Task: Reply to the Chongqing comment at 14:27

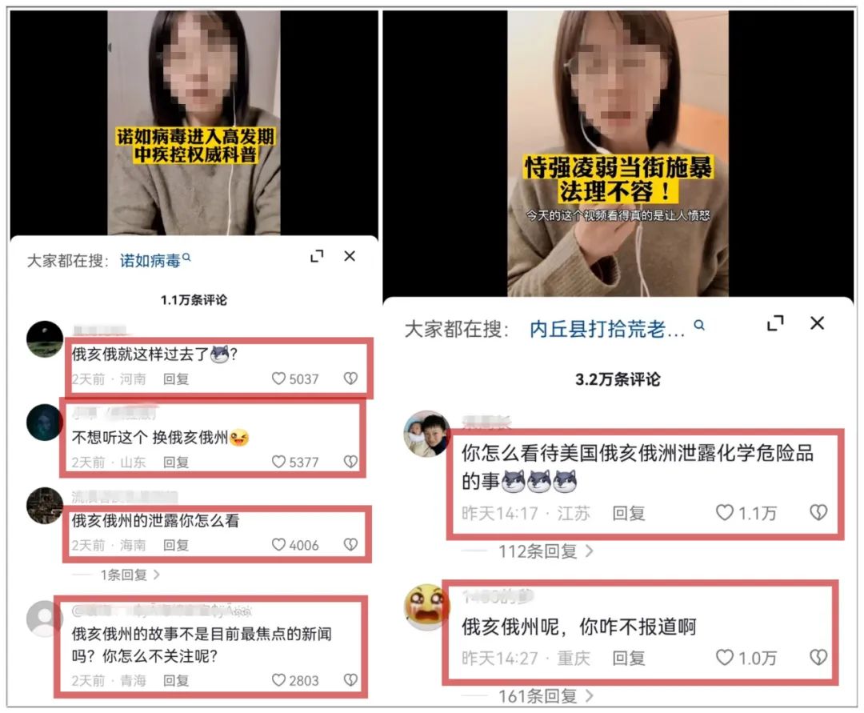Action: 629,658
